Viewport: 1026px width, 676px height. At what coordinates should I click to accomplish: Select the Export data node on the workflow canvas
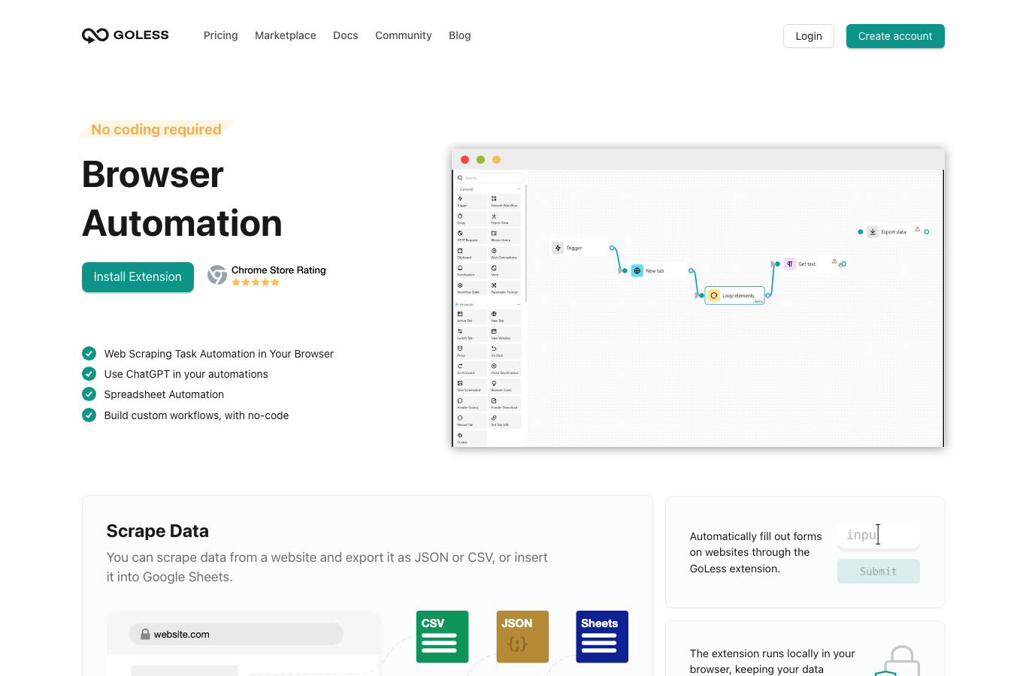pos(894,232)
